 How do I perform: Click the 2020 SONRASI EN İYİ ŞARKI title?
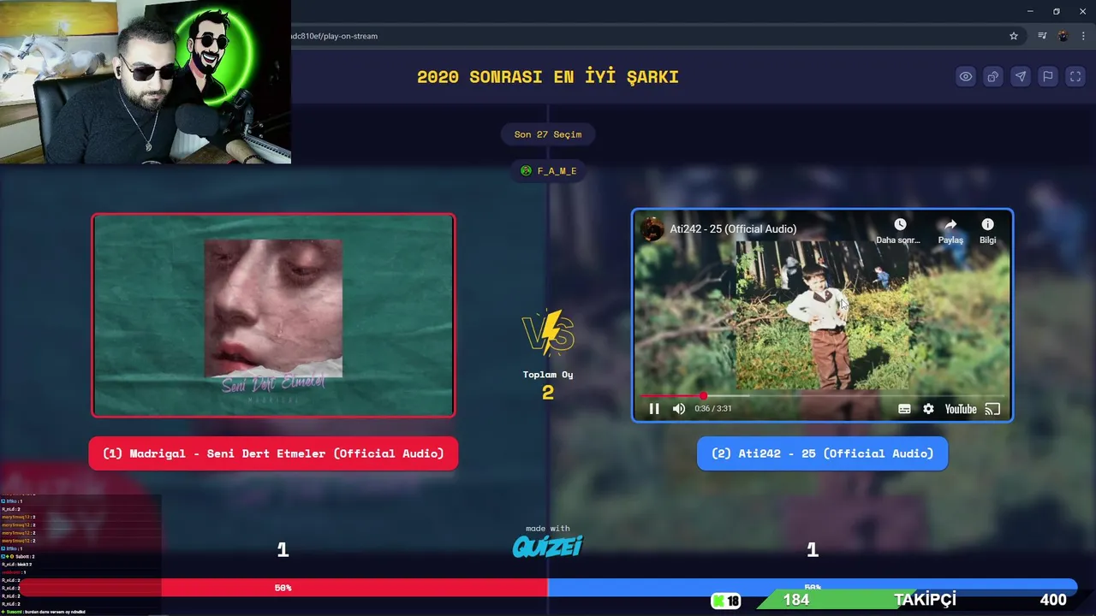(x=548, y=77)
